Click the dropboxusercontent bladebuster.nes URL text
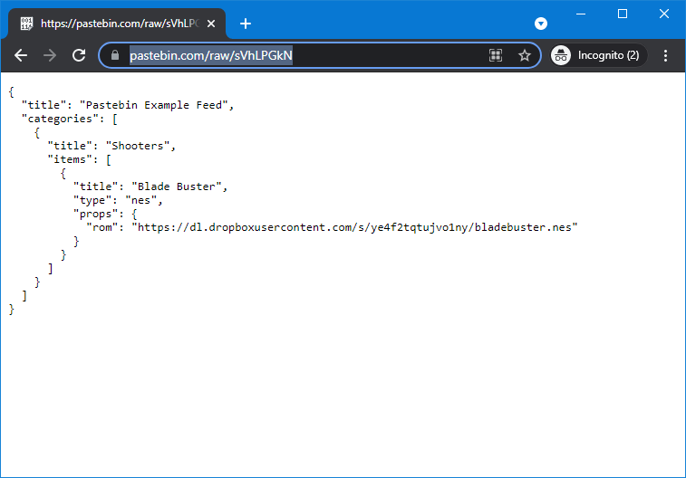The image size is (686, 478). point(354,227)
